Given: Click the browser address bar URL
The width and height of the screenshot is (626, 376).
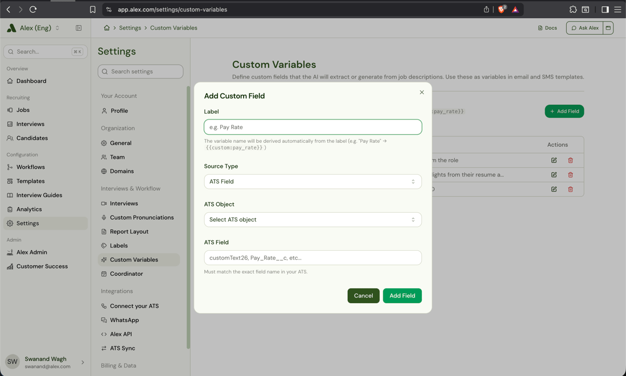Looking at the screenshot, I should (x=172, y=10).
